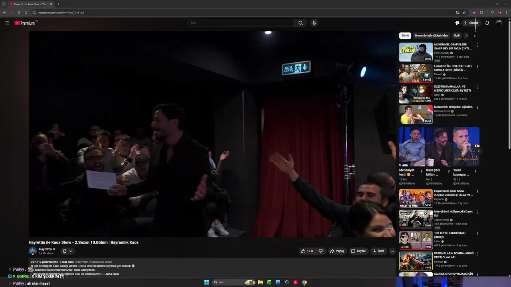The width and height of the screenshot is (511, 287).
Task: Click the video player area to pause
Action: 212,134
